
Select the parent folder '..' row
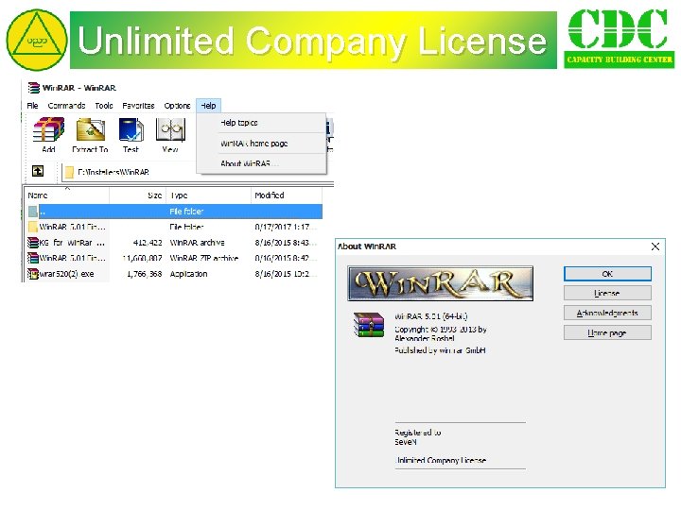174,212
